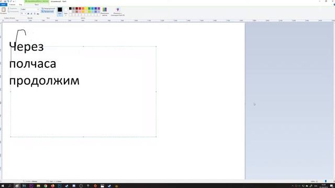This screenshot has width=335, height=188.
Task: Click the taskbar clock and date
Action: [323, 186]
